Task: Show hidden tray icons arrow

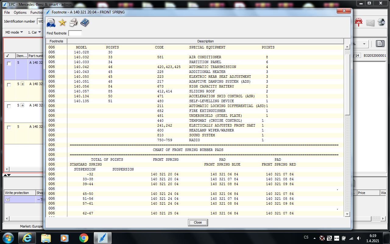Action: click(315, 238)
